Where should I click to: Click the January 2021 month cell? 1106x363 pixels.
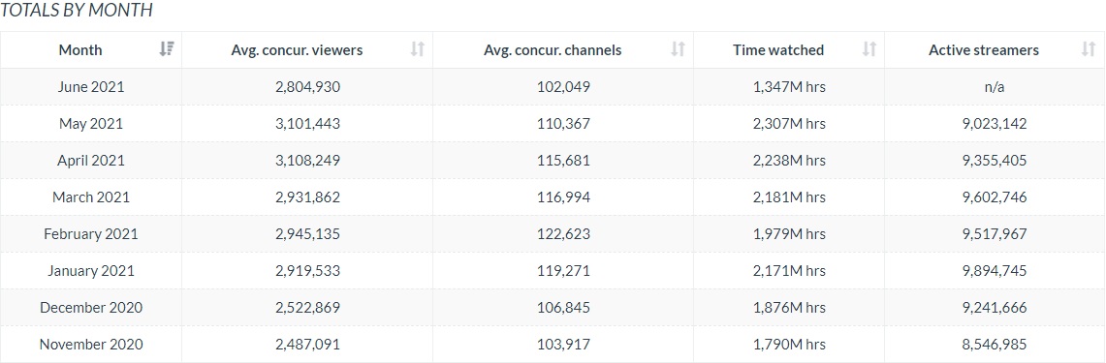[91, 271]
